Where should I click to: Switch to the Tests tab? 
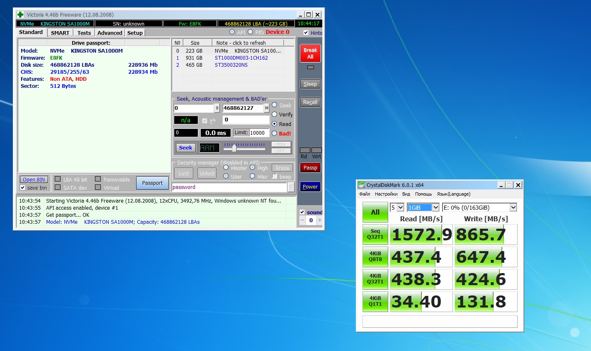pos(84,33)
